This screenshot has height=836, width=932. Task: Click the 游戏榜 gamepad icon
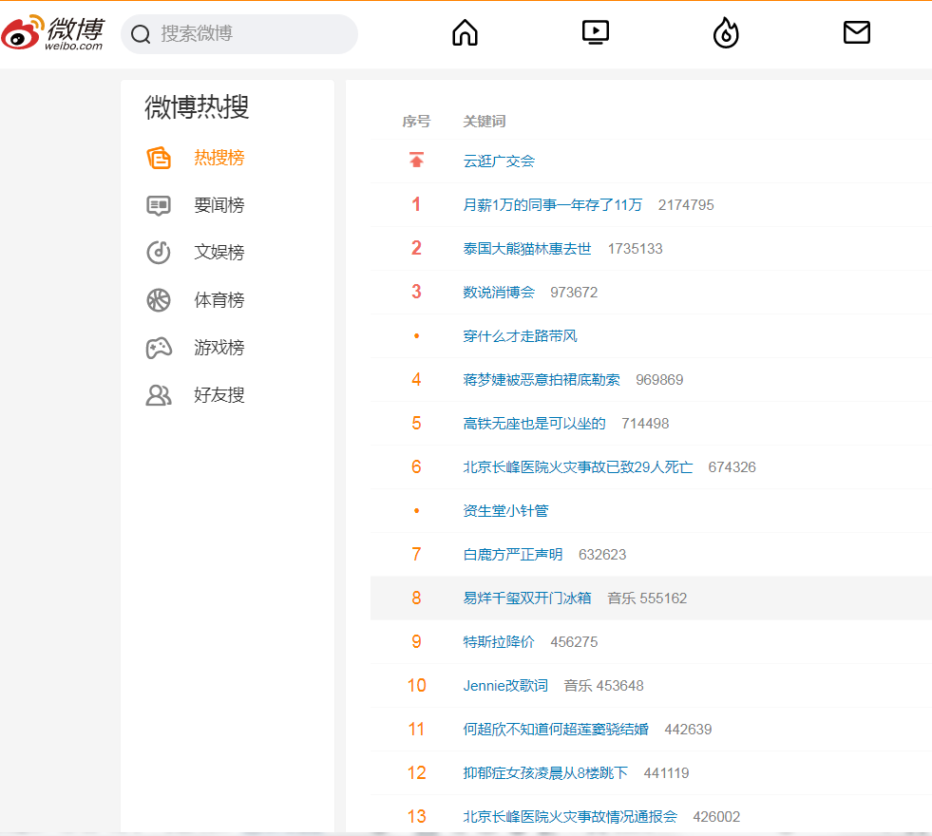click(159, 348)
